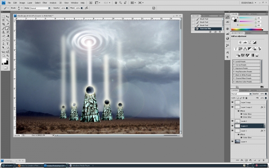Select the Eraser tool

(3, 36)
